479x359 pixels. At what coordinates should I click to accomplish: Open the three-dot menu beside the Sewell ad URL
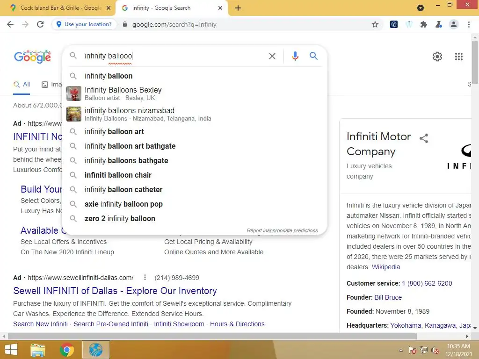pyautogui.click(x=145, y=278)
